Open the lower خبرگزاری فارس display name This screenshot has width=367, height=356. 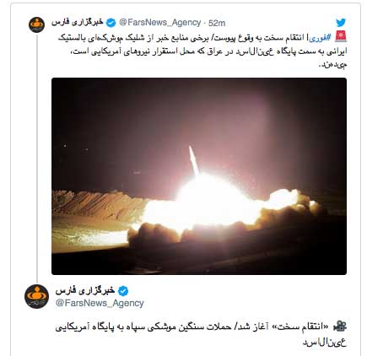click(x=85, y=291)
